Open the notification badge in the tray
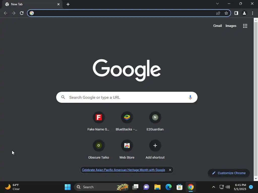The width and height of the screenshot is (258, 193). [251, 187]
